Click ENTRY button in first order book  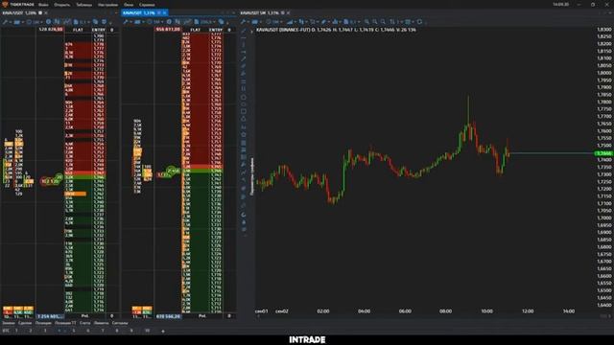(x=99, y=30)
